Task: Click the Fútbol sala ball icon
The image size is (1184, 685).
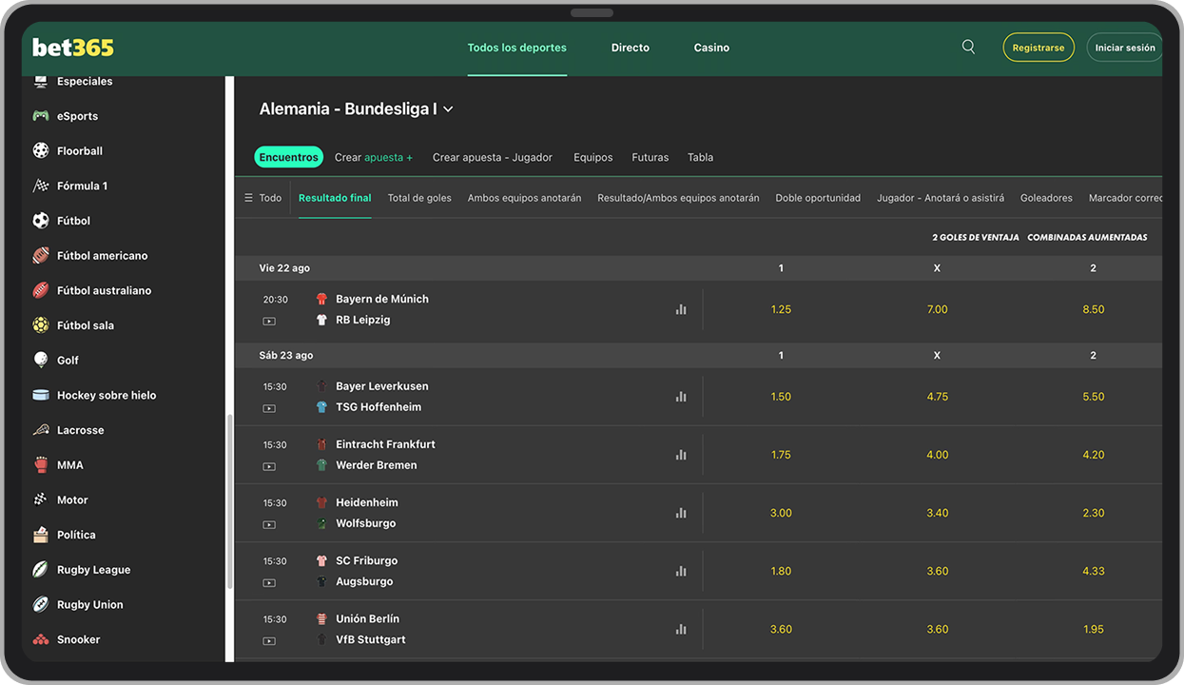Action: coord(41,325)
